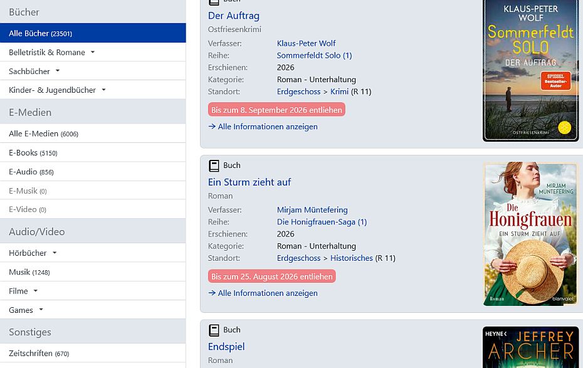Expand Games dropdown
The image size is (583, 368).
click(93, 310)
